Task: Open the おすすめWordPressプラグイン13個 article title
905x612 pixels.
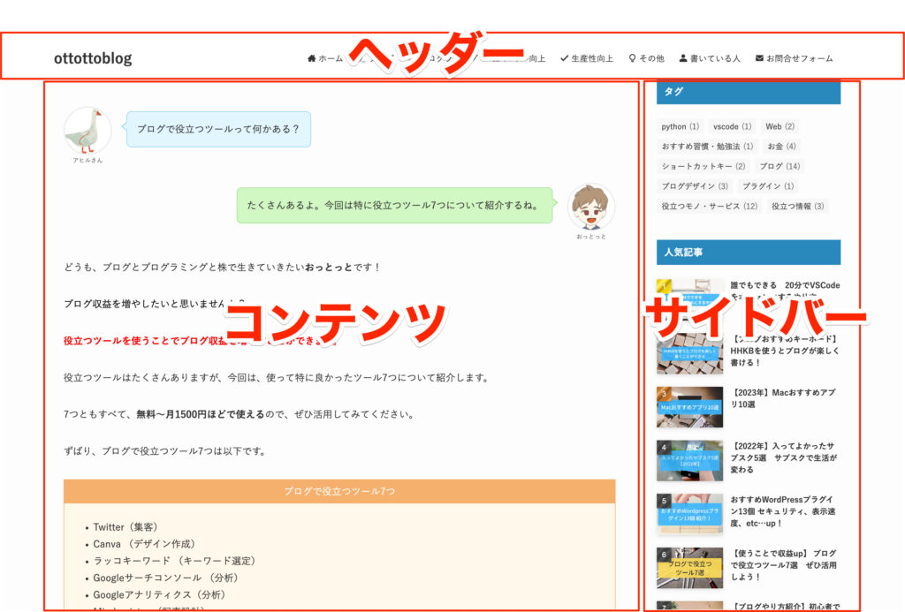Action: click(x=781, y=511)
